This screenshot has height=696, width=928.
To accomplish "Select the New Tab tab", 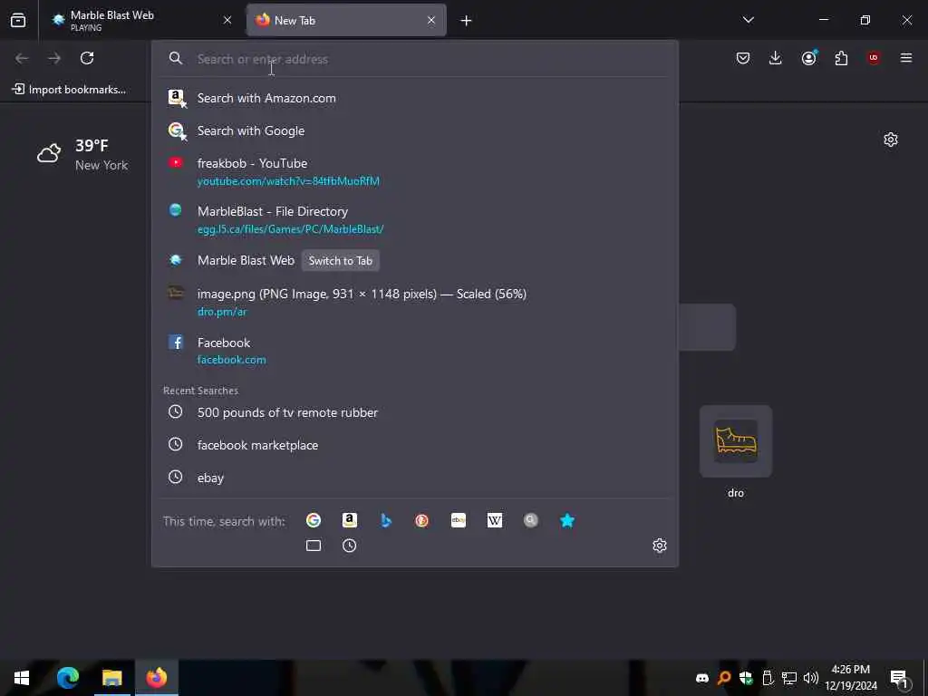I will point(346,21).
